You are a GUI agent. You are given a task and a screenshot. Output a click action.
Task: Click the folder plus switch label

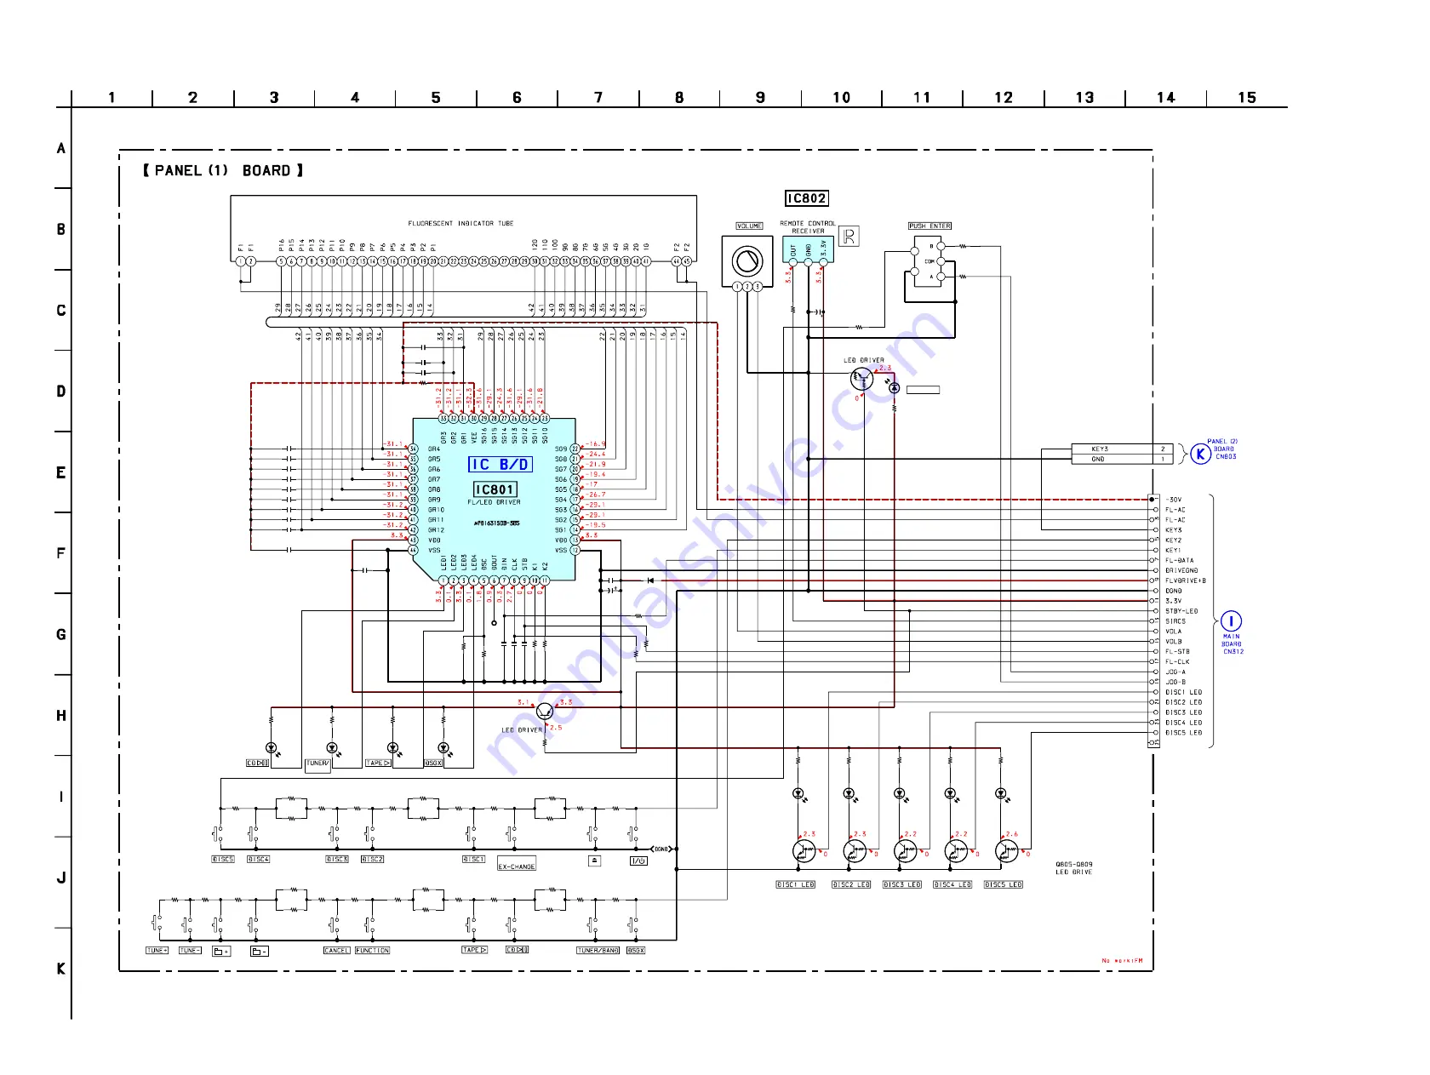coord(221,951)
